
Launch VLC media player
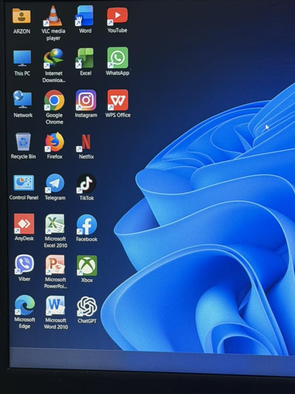click(x=53, y=16)
